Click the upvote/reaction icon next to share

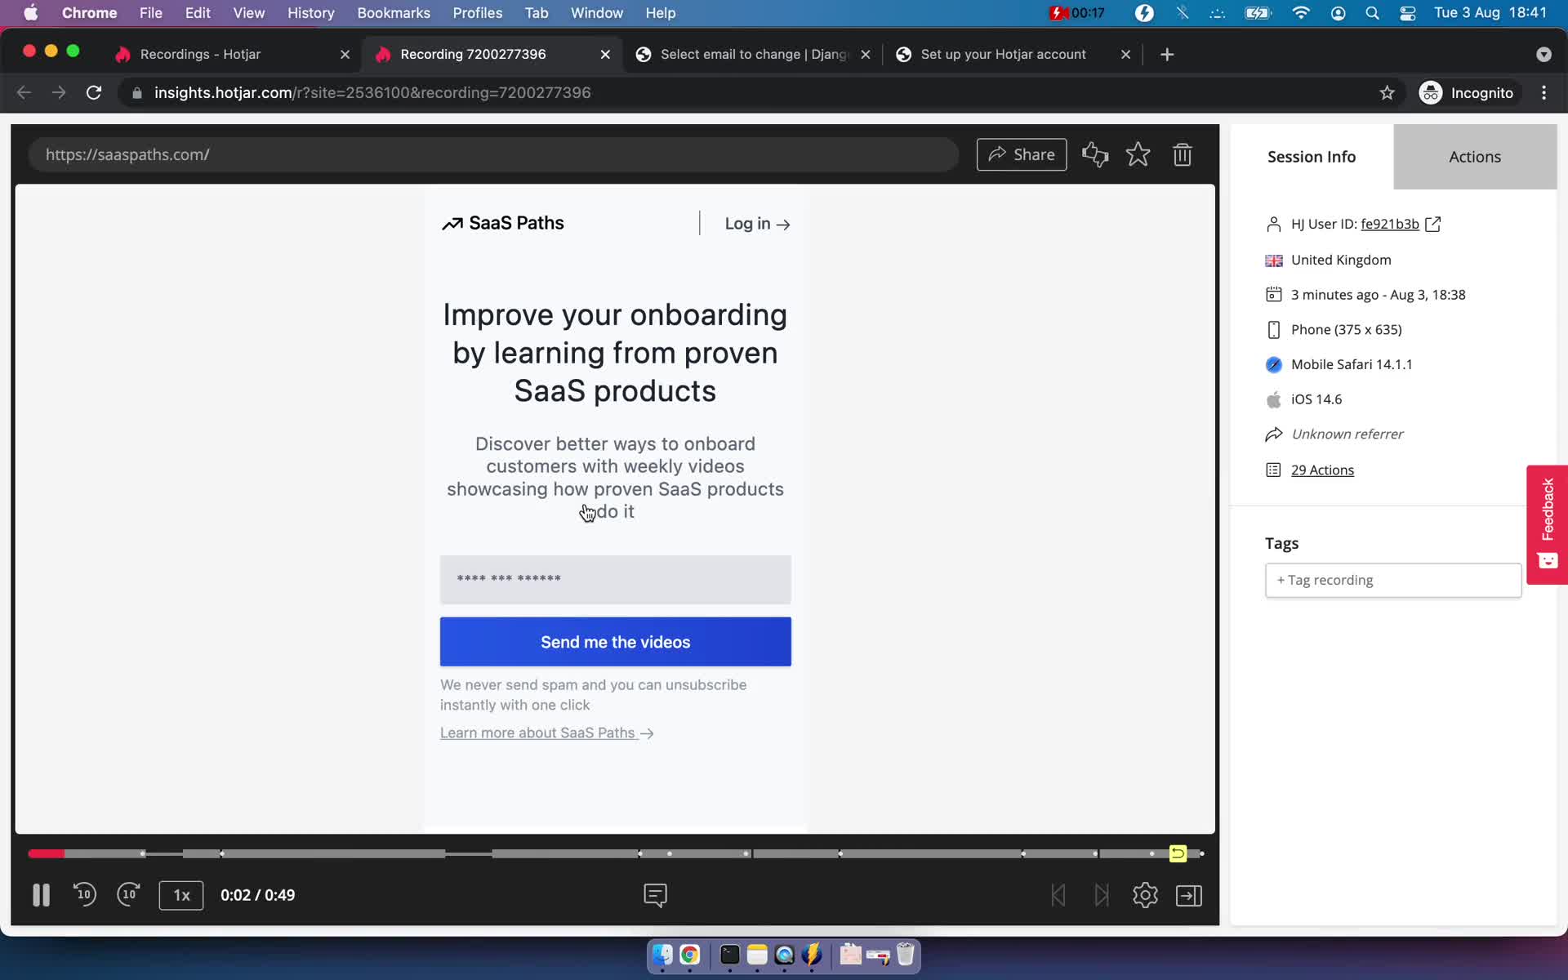click(x=1094, y=154)
